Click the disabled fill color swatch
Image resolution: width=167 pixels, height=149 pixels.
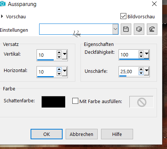click(x=141, y=102)
